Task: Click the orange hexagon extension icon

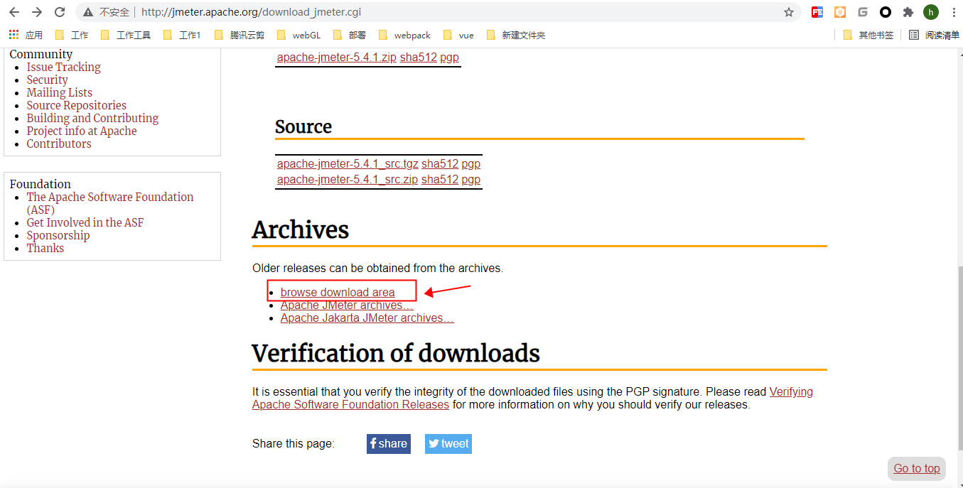Action: pos(839,12)
